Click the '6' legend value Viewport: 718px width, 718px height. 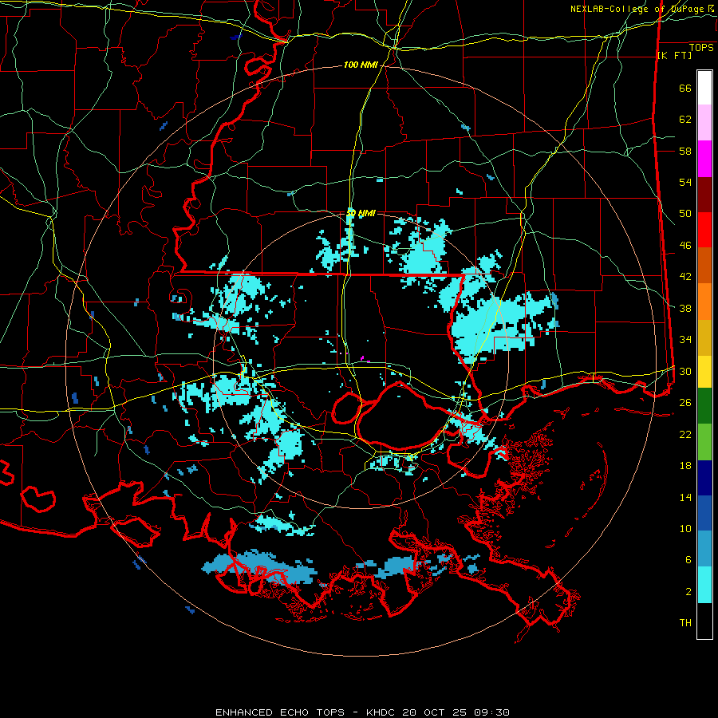(688, 560)
